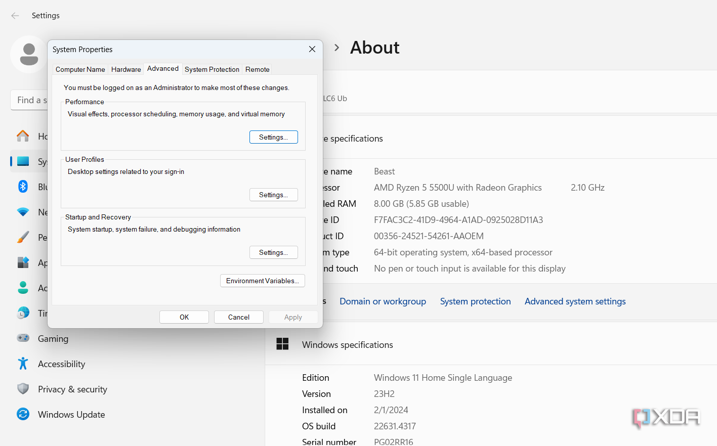The width and height of the screenshot is (717, 446).
Task: Click the serial number PG02RR16
Action: pos(393,441)
